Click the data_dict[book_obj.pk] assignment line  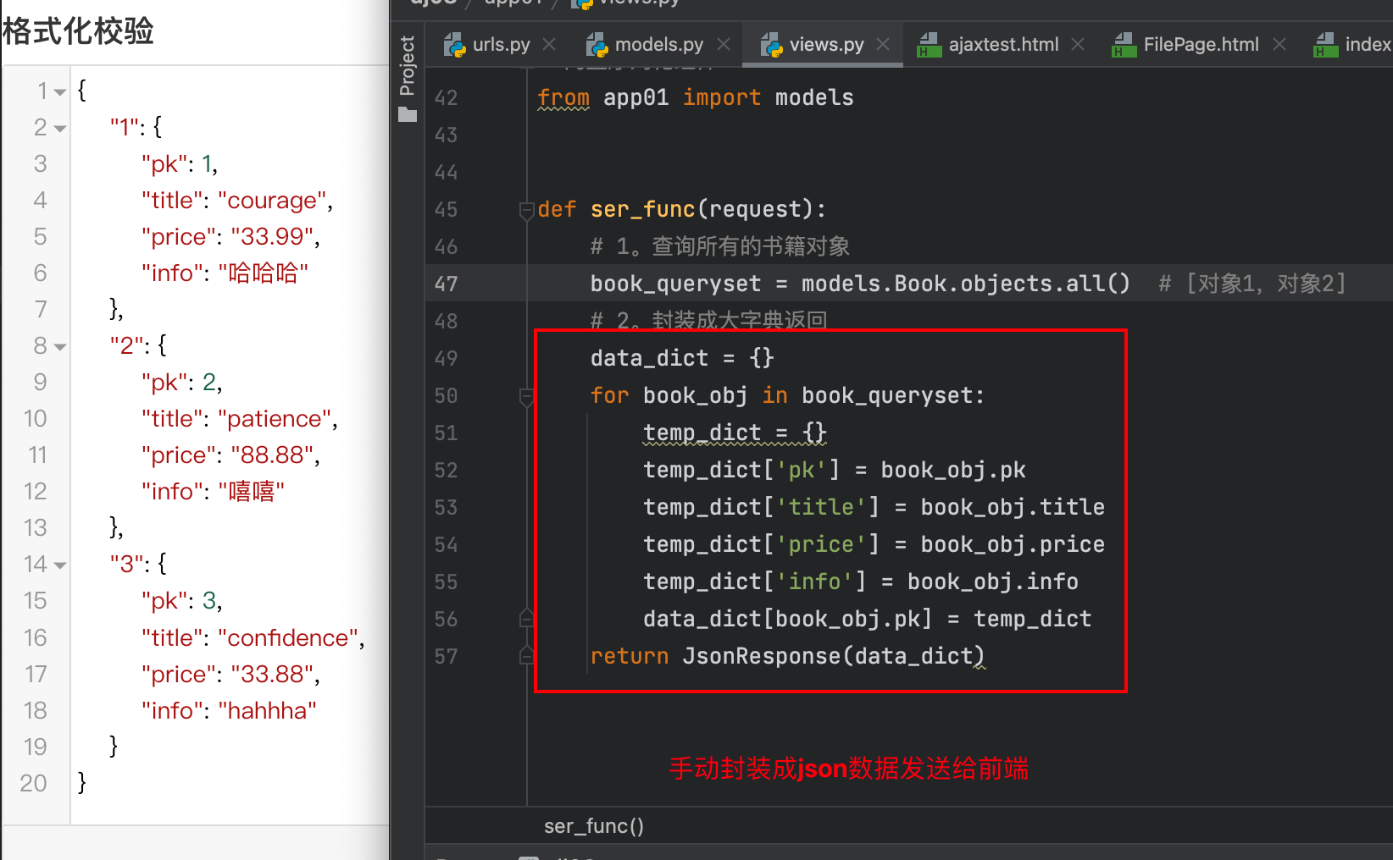coord(867,620)
